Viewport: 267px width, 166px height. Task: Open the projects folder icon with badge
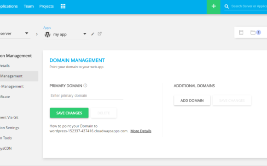pos(255,32)
